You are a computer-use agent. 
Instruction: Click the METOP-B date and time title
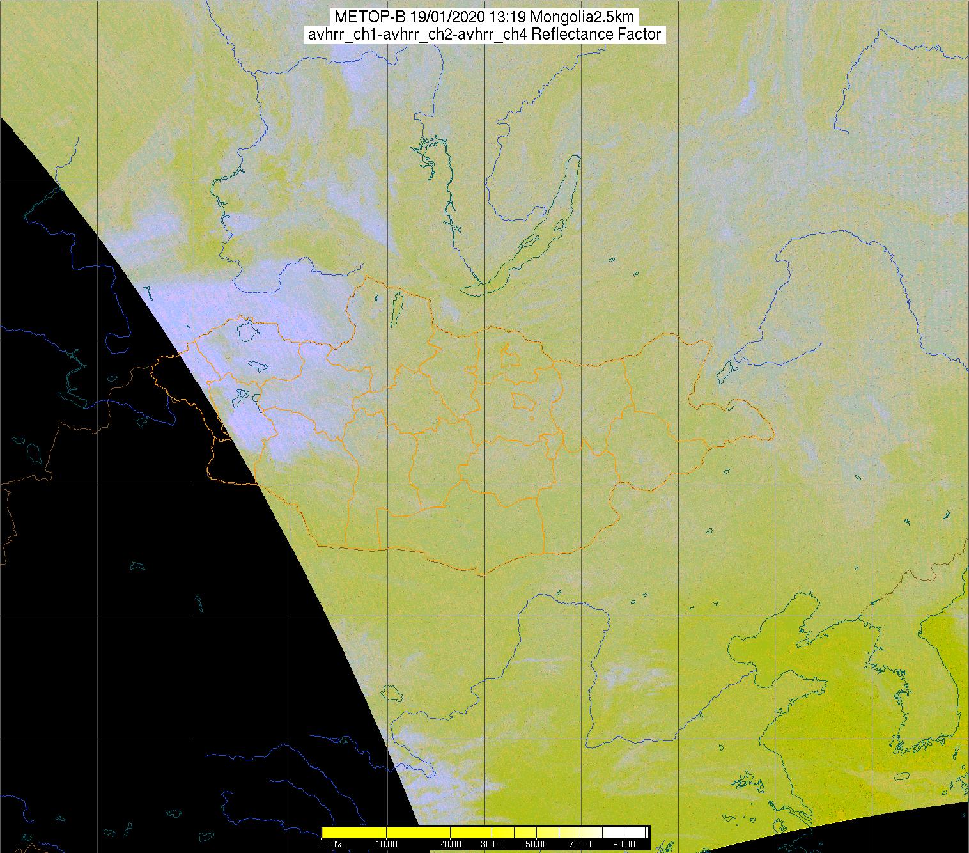coord(484,17)
